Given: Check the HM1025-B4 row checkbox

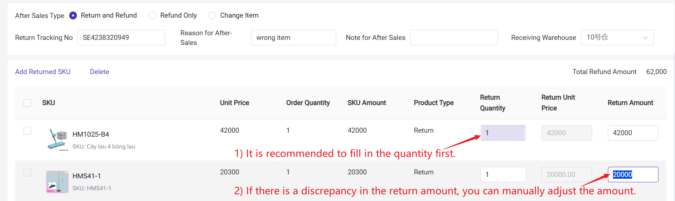Looking at the screenshot, I should (27, 131).
